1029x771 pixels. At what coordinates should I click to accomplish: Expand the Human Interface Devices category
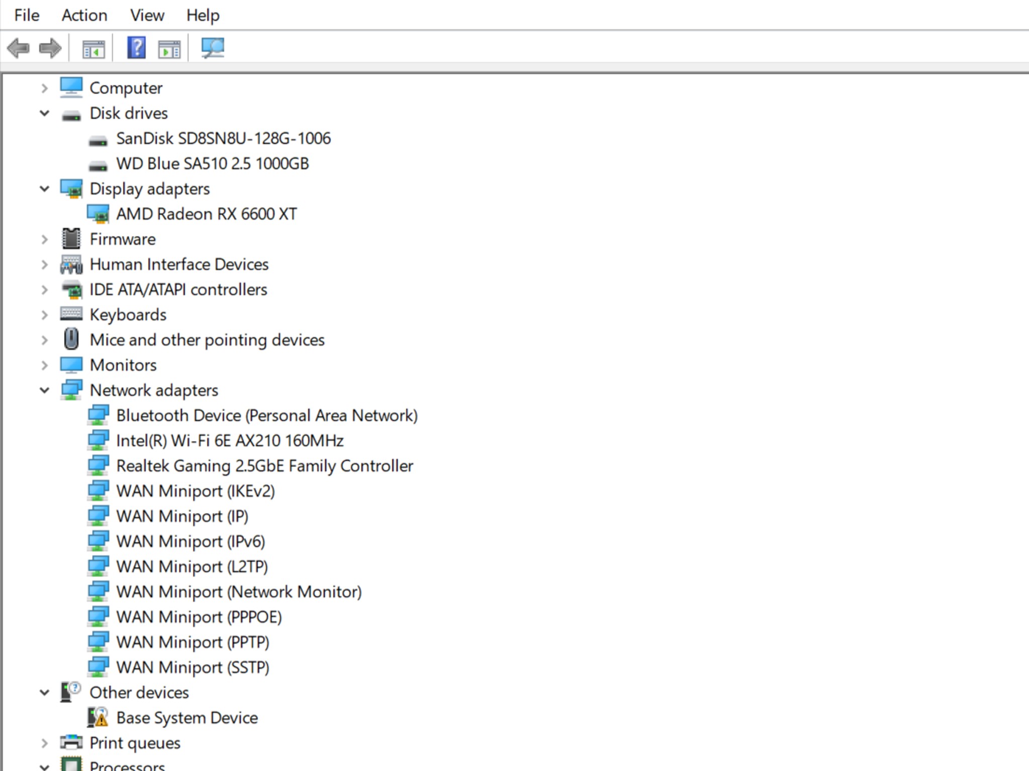point(44,264)
